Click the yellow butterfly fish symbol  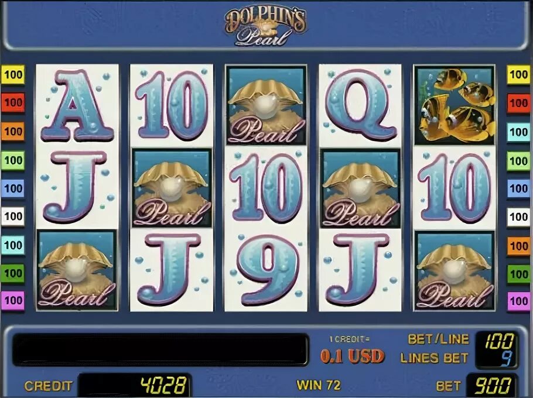tap(455, 105)
